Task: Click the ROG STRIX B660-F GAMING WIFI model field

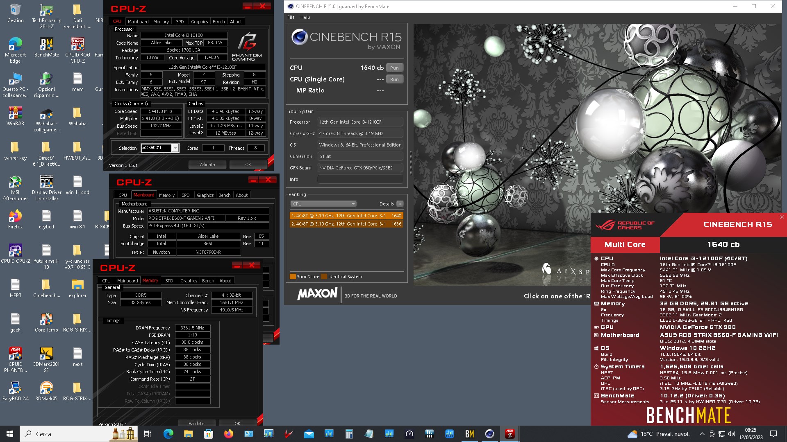Action: 186,218
